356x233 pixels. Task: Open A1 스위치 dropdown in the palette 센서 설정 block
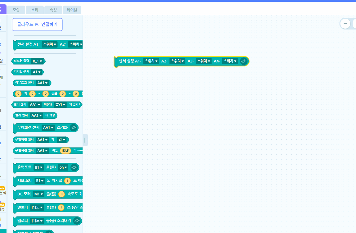click(x=49, y=44)
